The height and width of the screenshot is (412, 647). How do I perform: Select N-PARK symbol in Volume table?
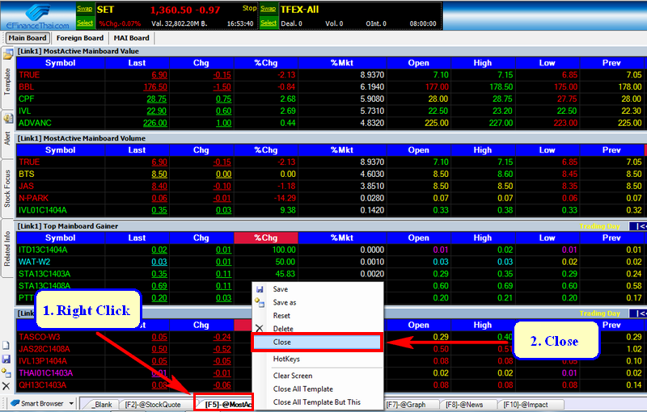point(33,198)
